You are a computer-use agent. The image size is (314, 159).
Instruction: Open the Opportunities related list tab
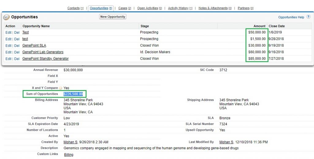point(101,8)
